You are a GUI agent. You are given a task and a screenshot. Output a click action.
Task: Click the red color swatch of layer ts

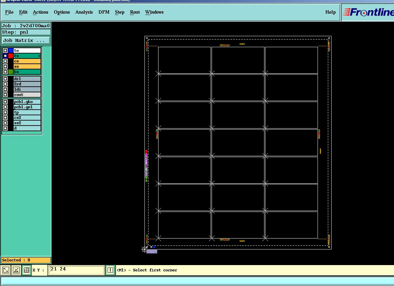click(11, 56)
